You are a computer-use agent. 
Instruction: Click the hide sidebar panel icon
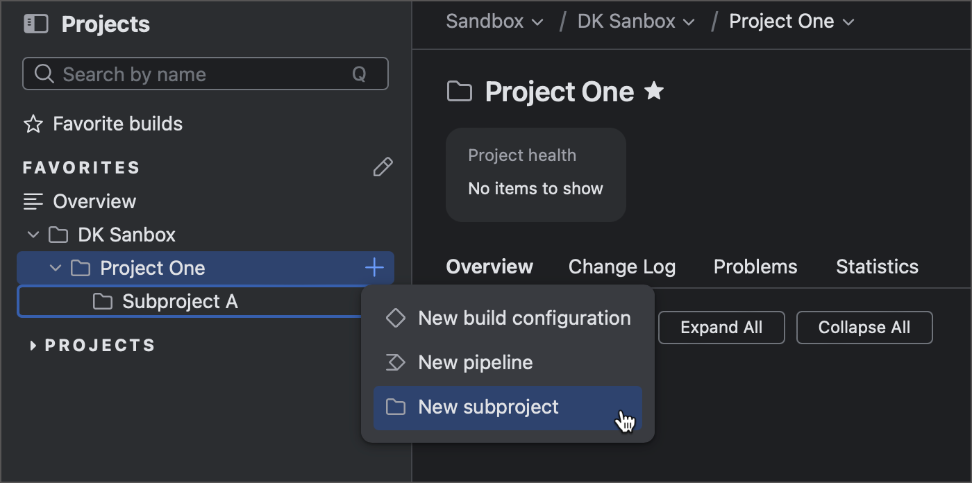(37, 23)
